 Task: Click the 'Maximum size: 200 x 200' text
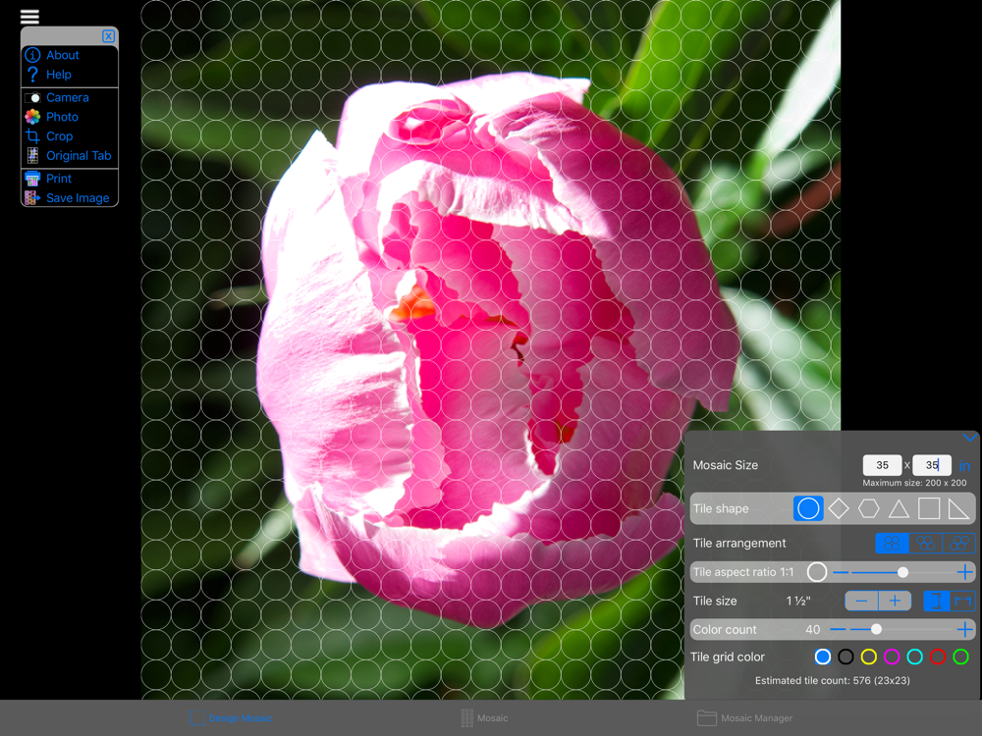(914, 483)
